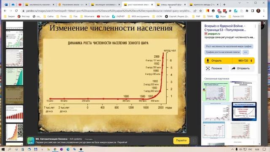Click the 'Похожие' similar images button
The image size is (270, 152).
216,68
